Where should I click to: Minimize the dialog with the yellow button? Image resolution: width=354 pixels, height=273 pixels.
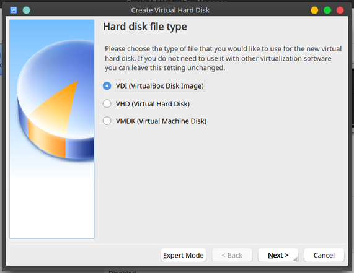click(314, 10)
